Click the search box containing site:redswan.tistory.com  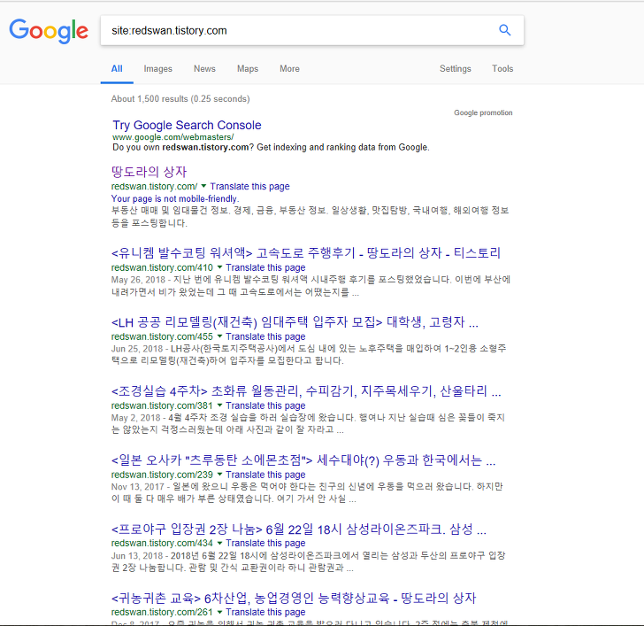(312, 30)
